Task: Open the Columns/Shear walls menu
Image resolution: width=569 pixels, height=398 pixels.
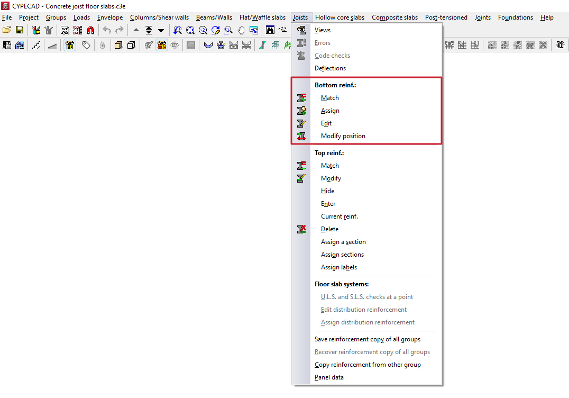Action: (x=159, y=17)
